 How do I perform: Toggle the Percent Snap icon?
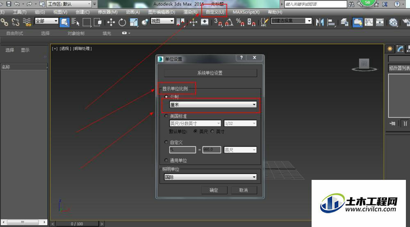point(240,22)
